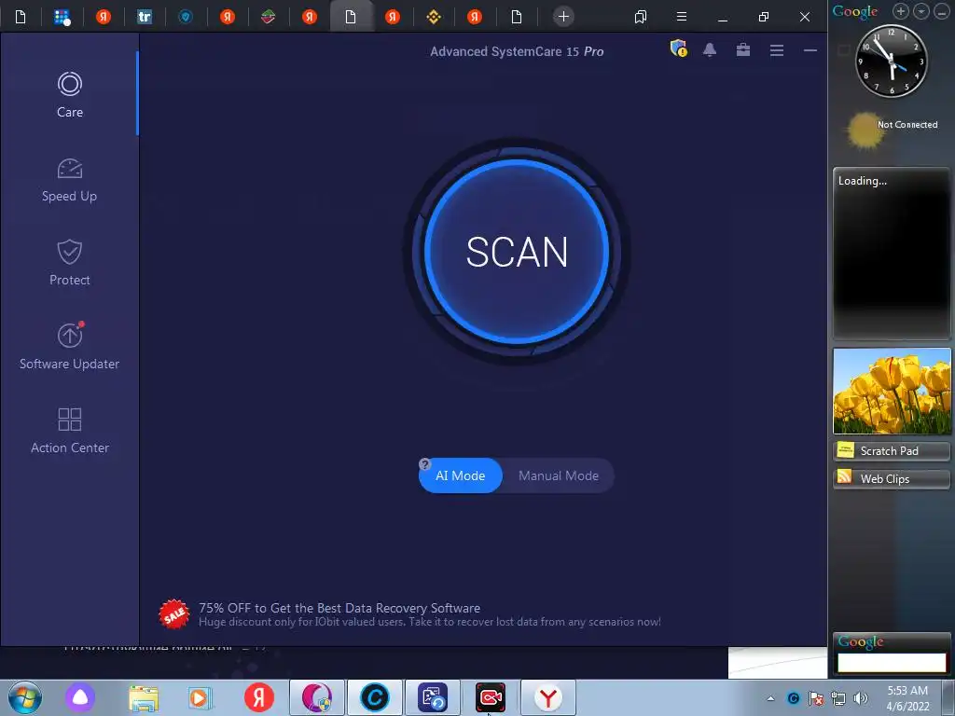
Task: Go to the Protect section
Action: [69, 262]
